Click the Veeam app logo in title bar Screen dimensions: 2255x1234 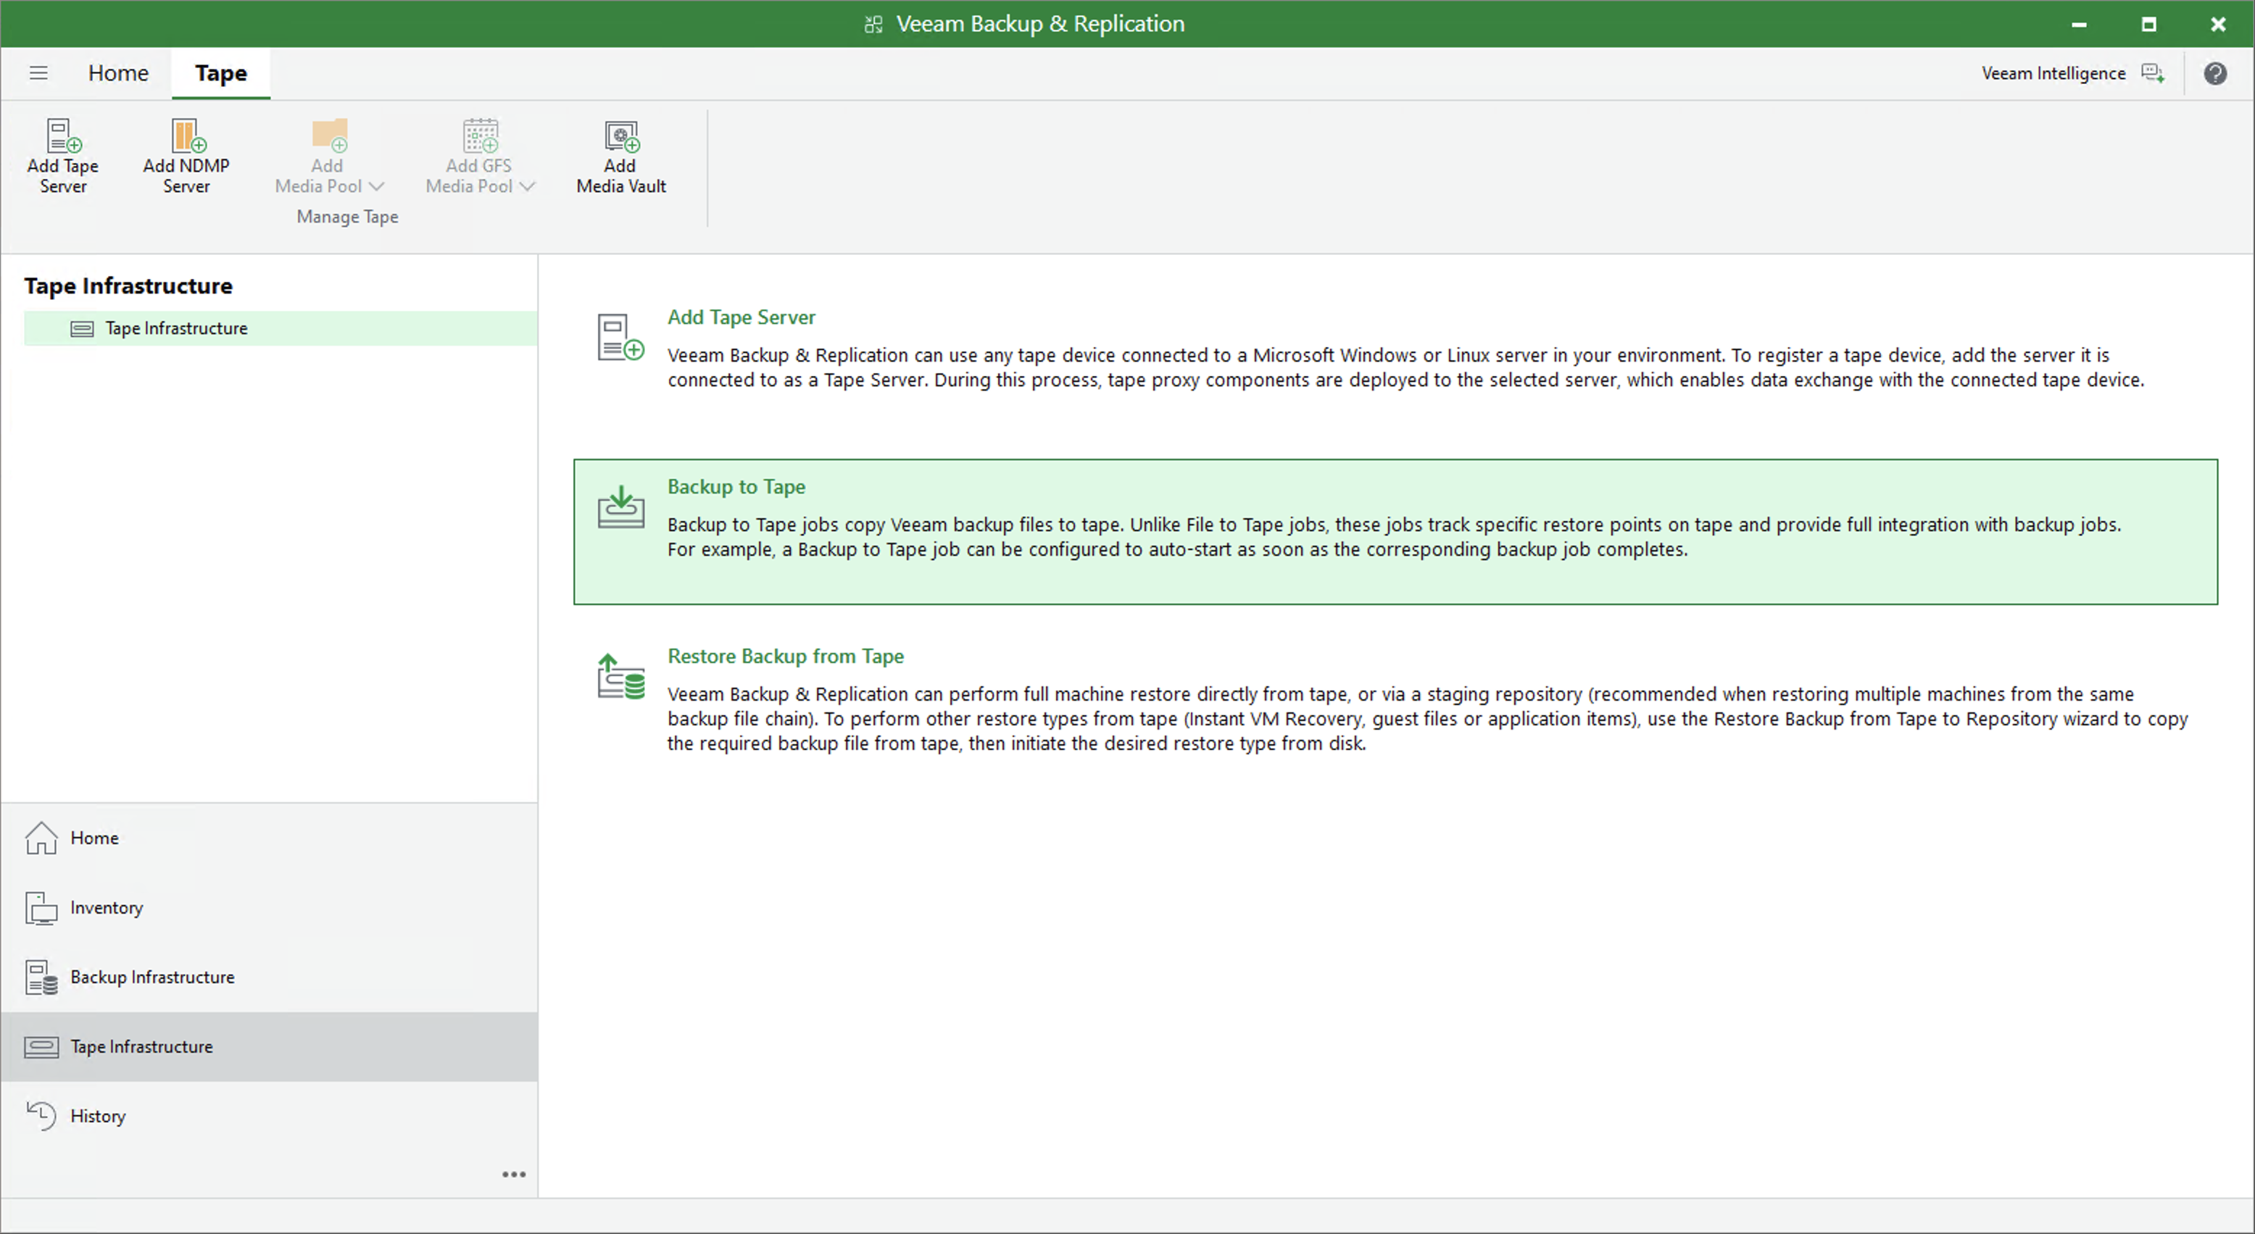[873, 25]
